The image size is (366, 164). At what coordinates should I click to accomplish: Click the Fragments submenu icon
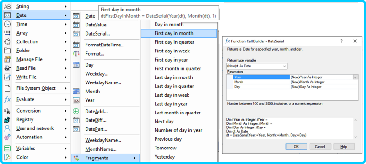point(76,158)
